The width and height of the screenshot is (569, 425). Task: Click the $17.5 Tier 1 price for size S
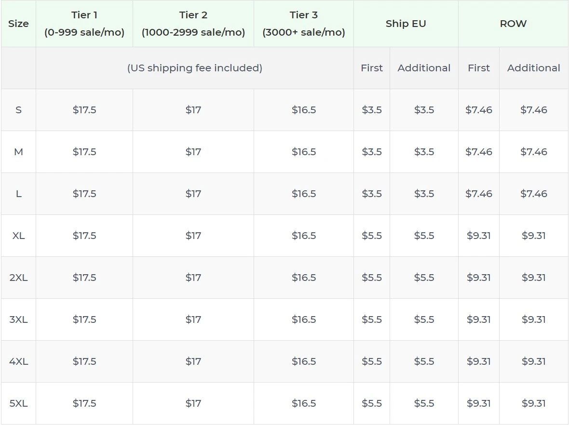tap(84, 109)
